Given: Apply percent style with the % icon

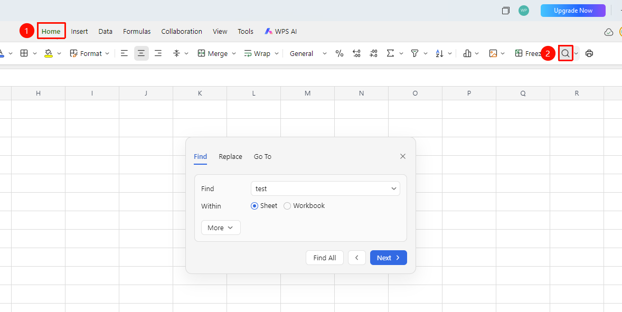Looking at the screenshot, I should [339, 53].
